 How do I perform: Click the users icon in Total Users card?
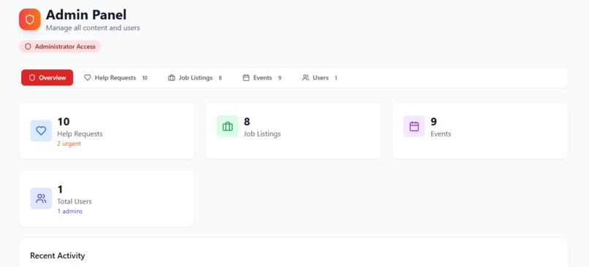pos(41,198)
